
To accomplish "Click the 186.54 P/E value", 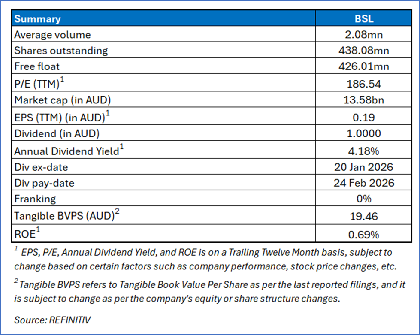I will (x=364, y=83).
